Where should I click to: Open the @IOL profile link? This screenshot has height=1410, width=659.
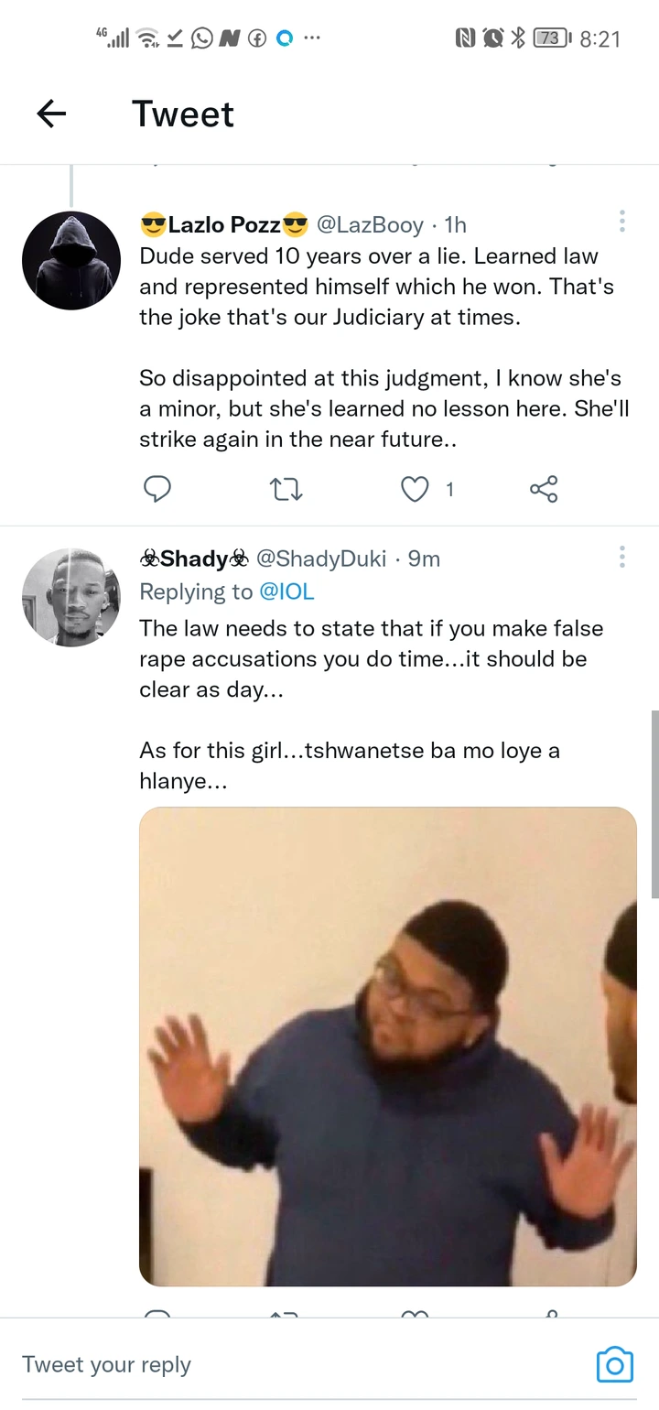tap(286, 592)
